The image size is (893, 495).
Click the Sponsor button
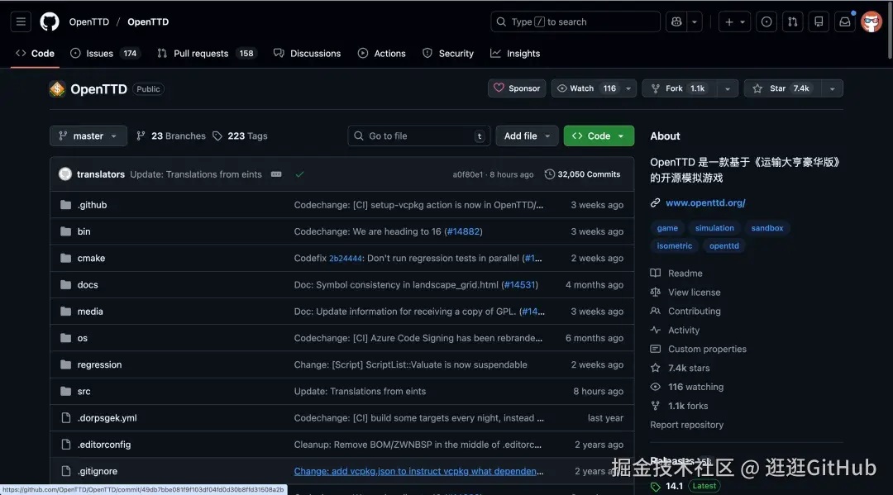click(517, 88)
